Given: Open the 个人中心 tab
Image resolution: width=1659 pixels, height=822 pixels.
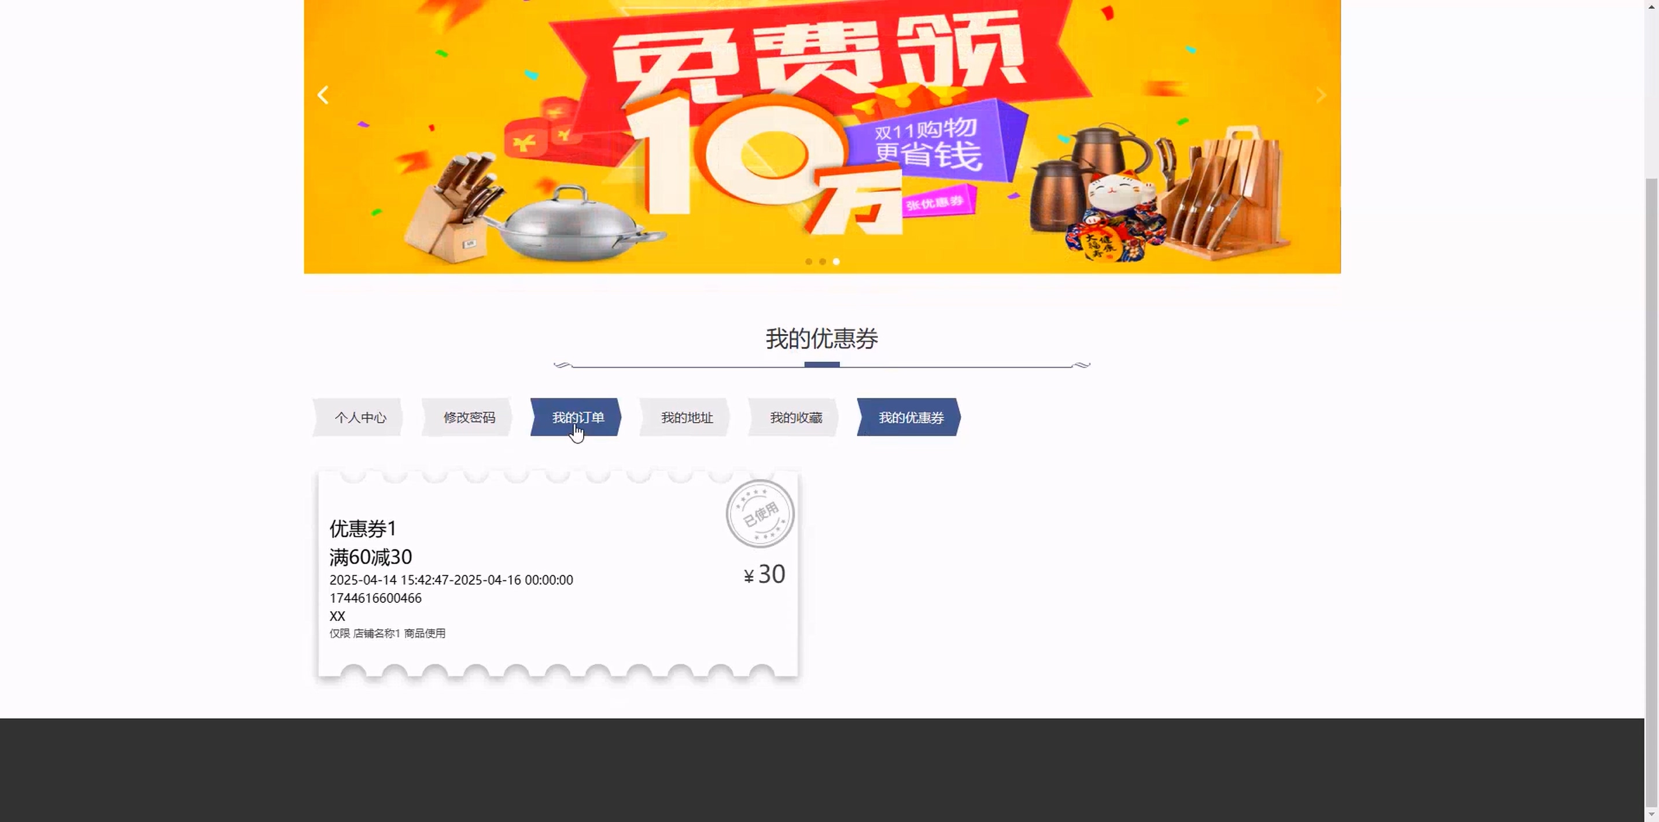Looking at the screenshot, I should point(359,417).
